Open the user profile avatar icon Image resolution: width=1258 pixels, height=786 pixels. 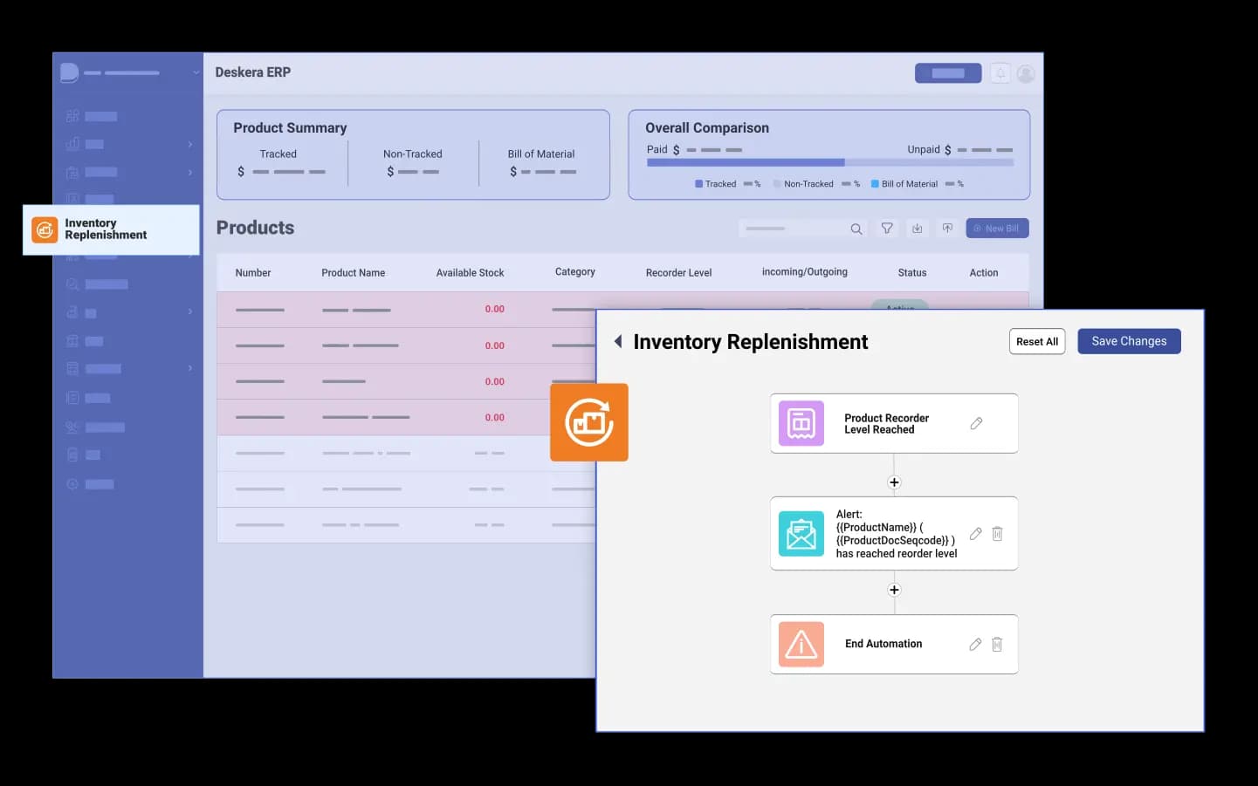click(1026, 73)
